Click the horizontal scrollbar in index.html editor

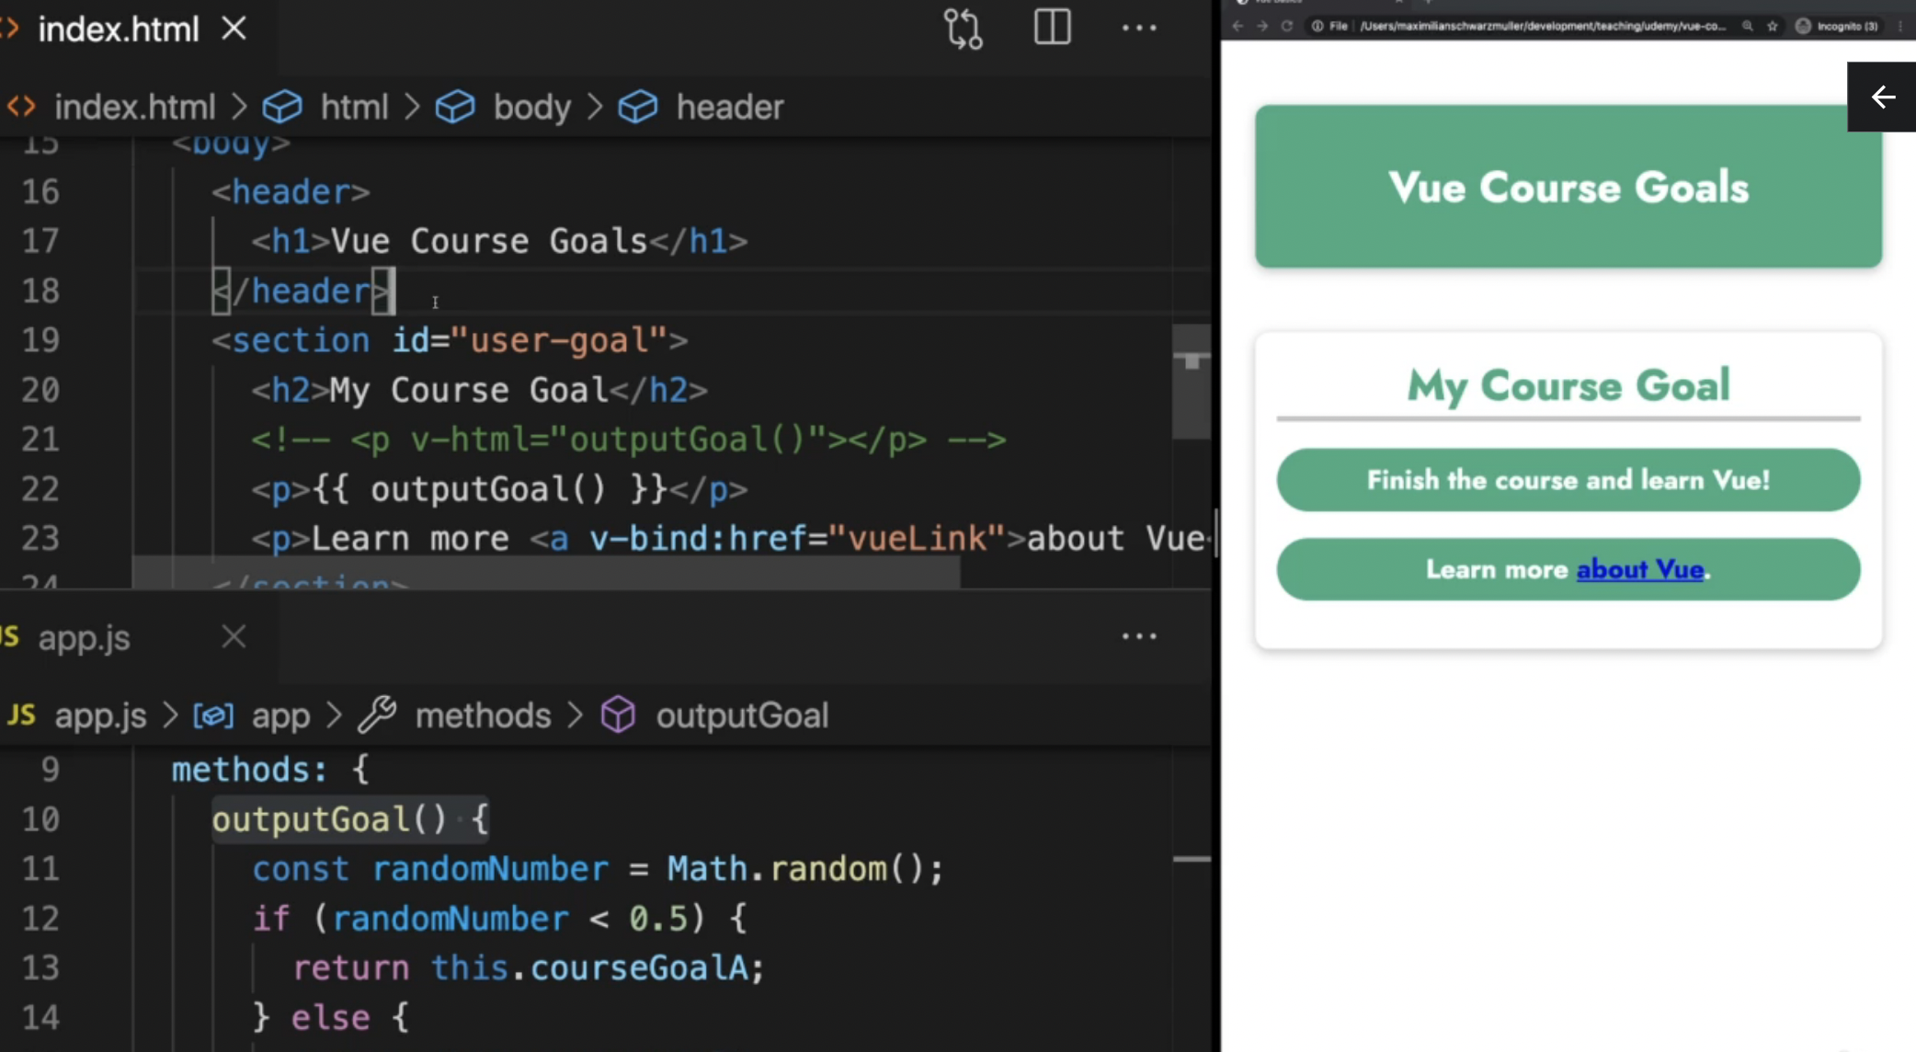(546, 572)
